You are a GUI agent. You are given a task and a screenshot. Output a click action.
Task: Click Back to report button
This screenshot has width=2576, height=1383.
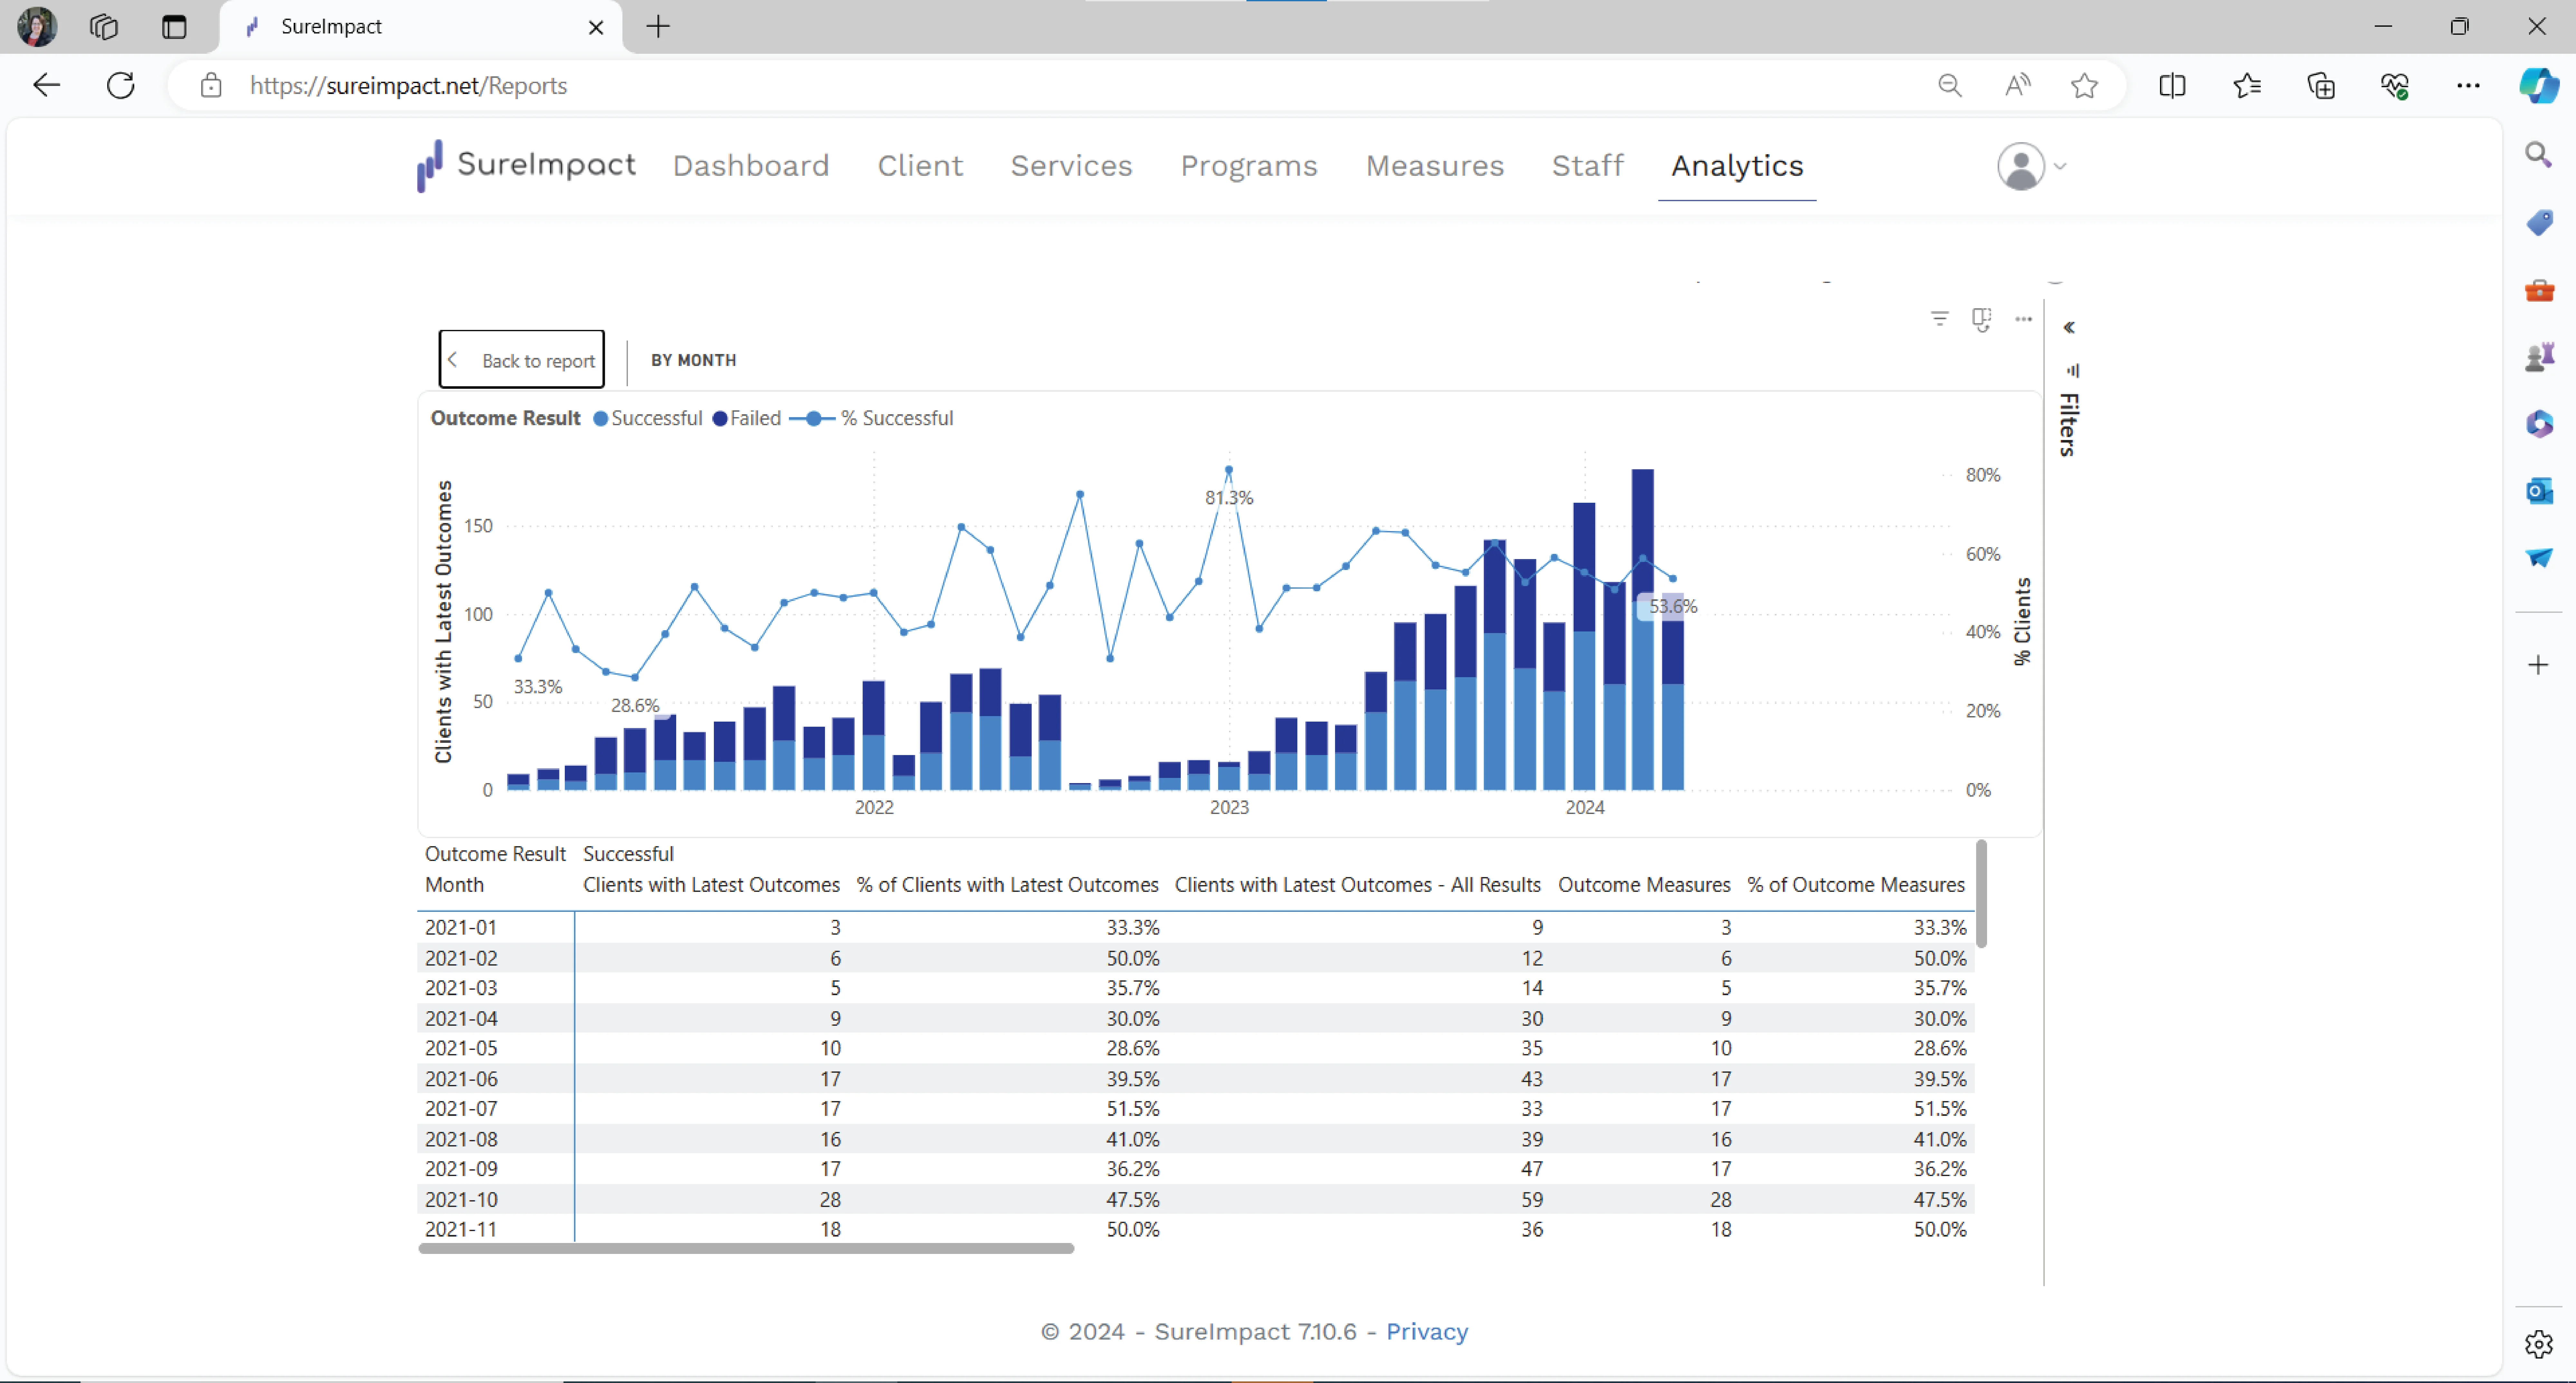point(522,360)
